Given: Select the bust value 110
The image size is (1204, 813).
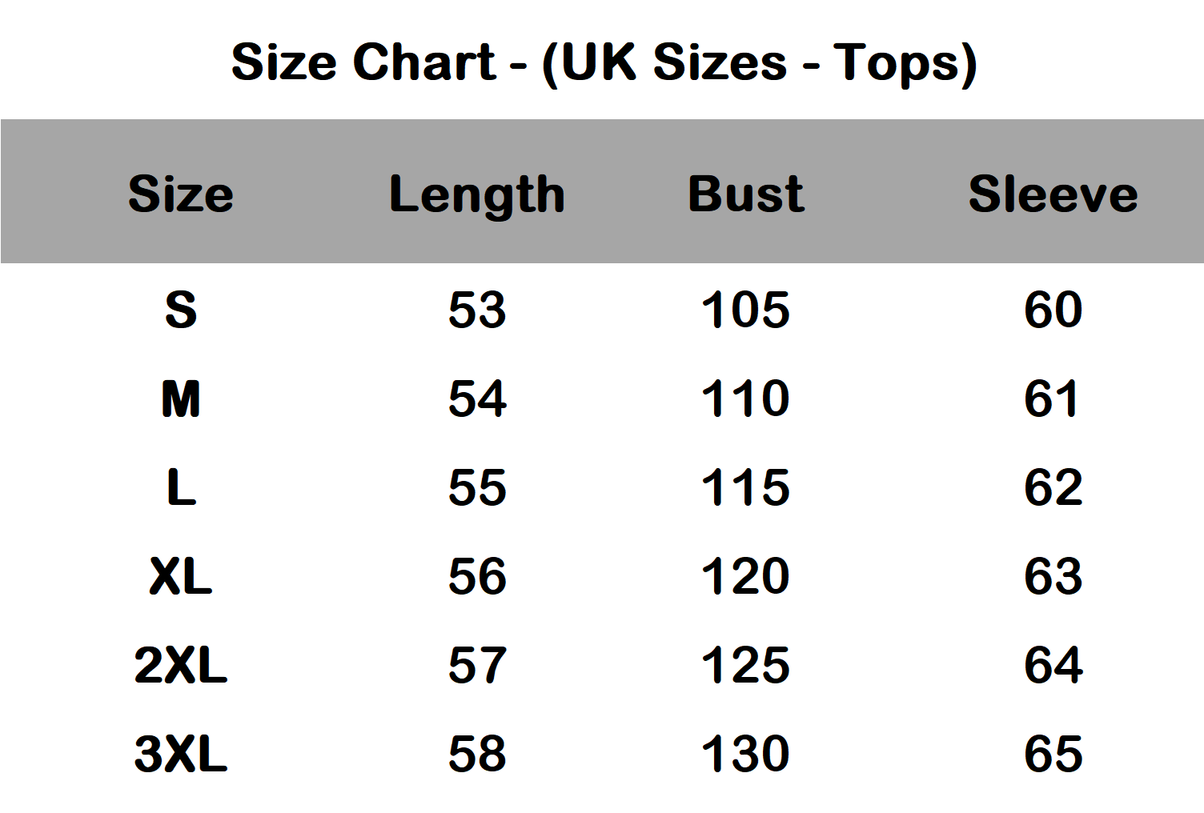Looking at the screenshot, I should pyautogui.click(x=745, y=399).
